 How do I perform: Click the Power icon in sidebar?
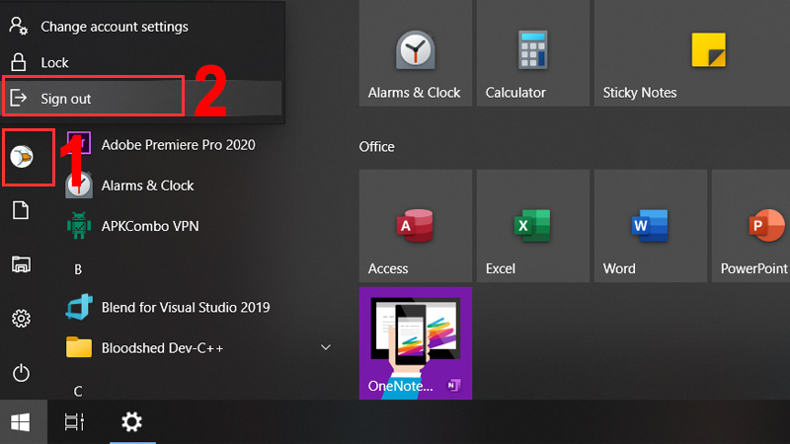pyautogui.click(x=21, y=373)
